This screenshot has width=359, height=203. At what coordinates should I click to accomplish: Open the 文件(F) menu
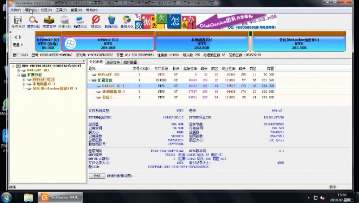[x=16, y=10]
